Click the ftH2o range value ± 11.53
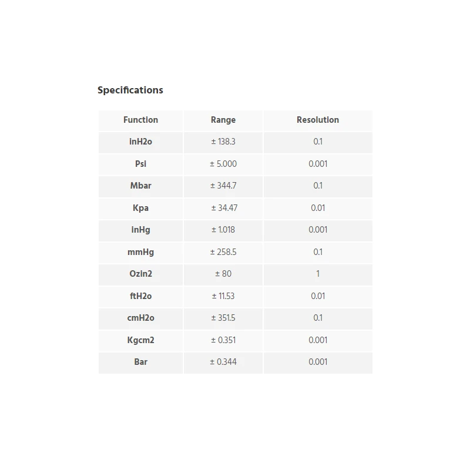 (x=223, y=296)
